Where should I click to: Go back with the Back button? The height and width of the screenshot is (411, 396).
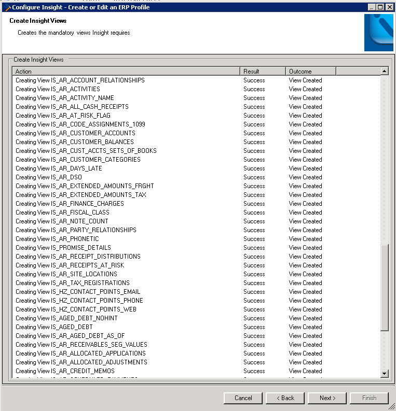(285, 398)
